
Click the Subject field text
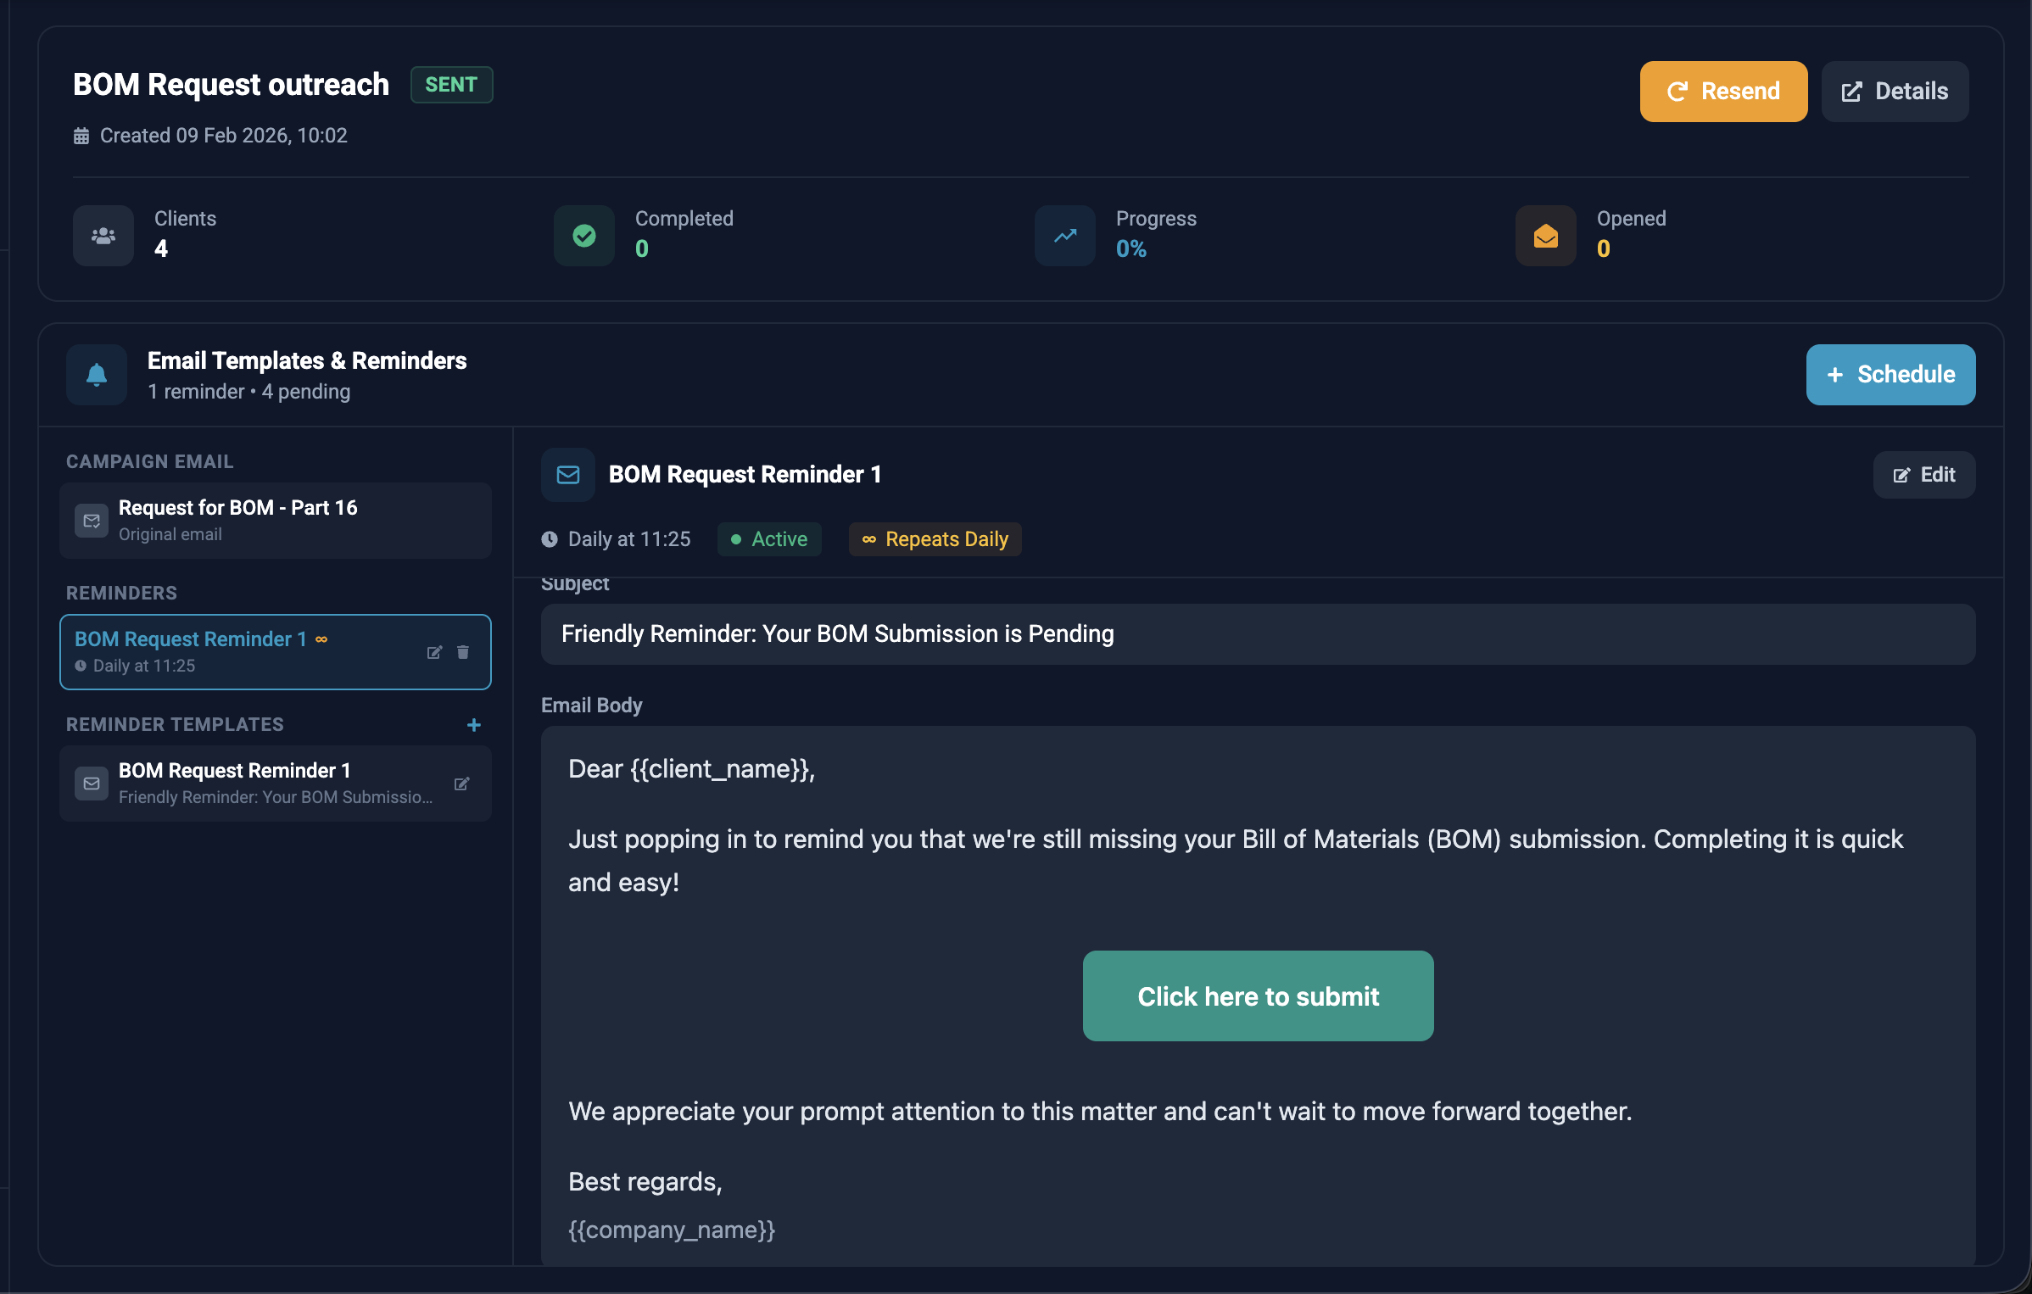837,634
